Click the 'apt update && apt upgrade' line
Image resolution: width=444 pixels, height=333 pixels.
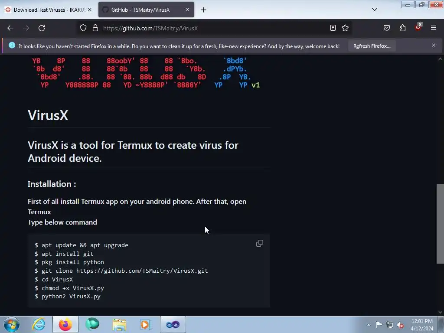coord(81,245)
